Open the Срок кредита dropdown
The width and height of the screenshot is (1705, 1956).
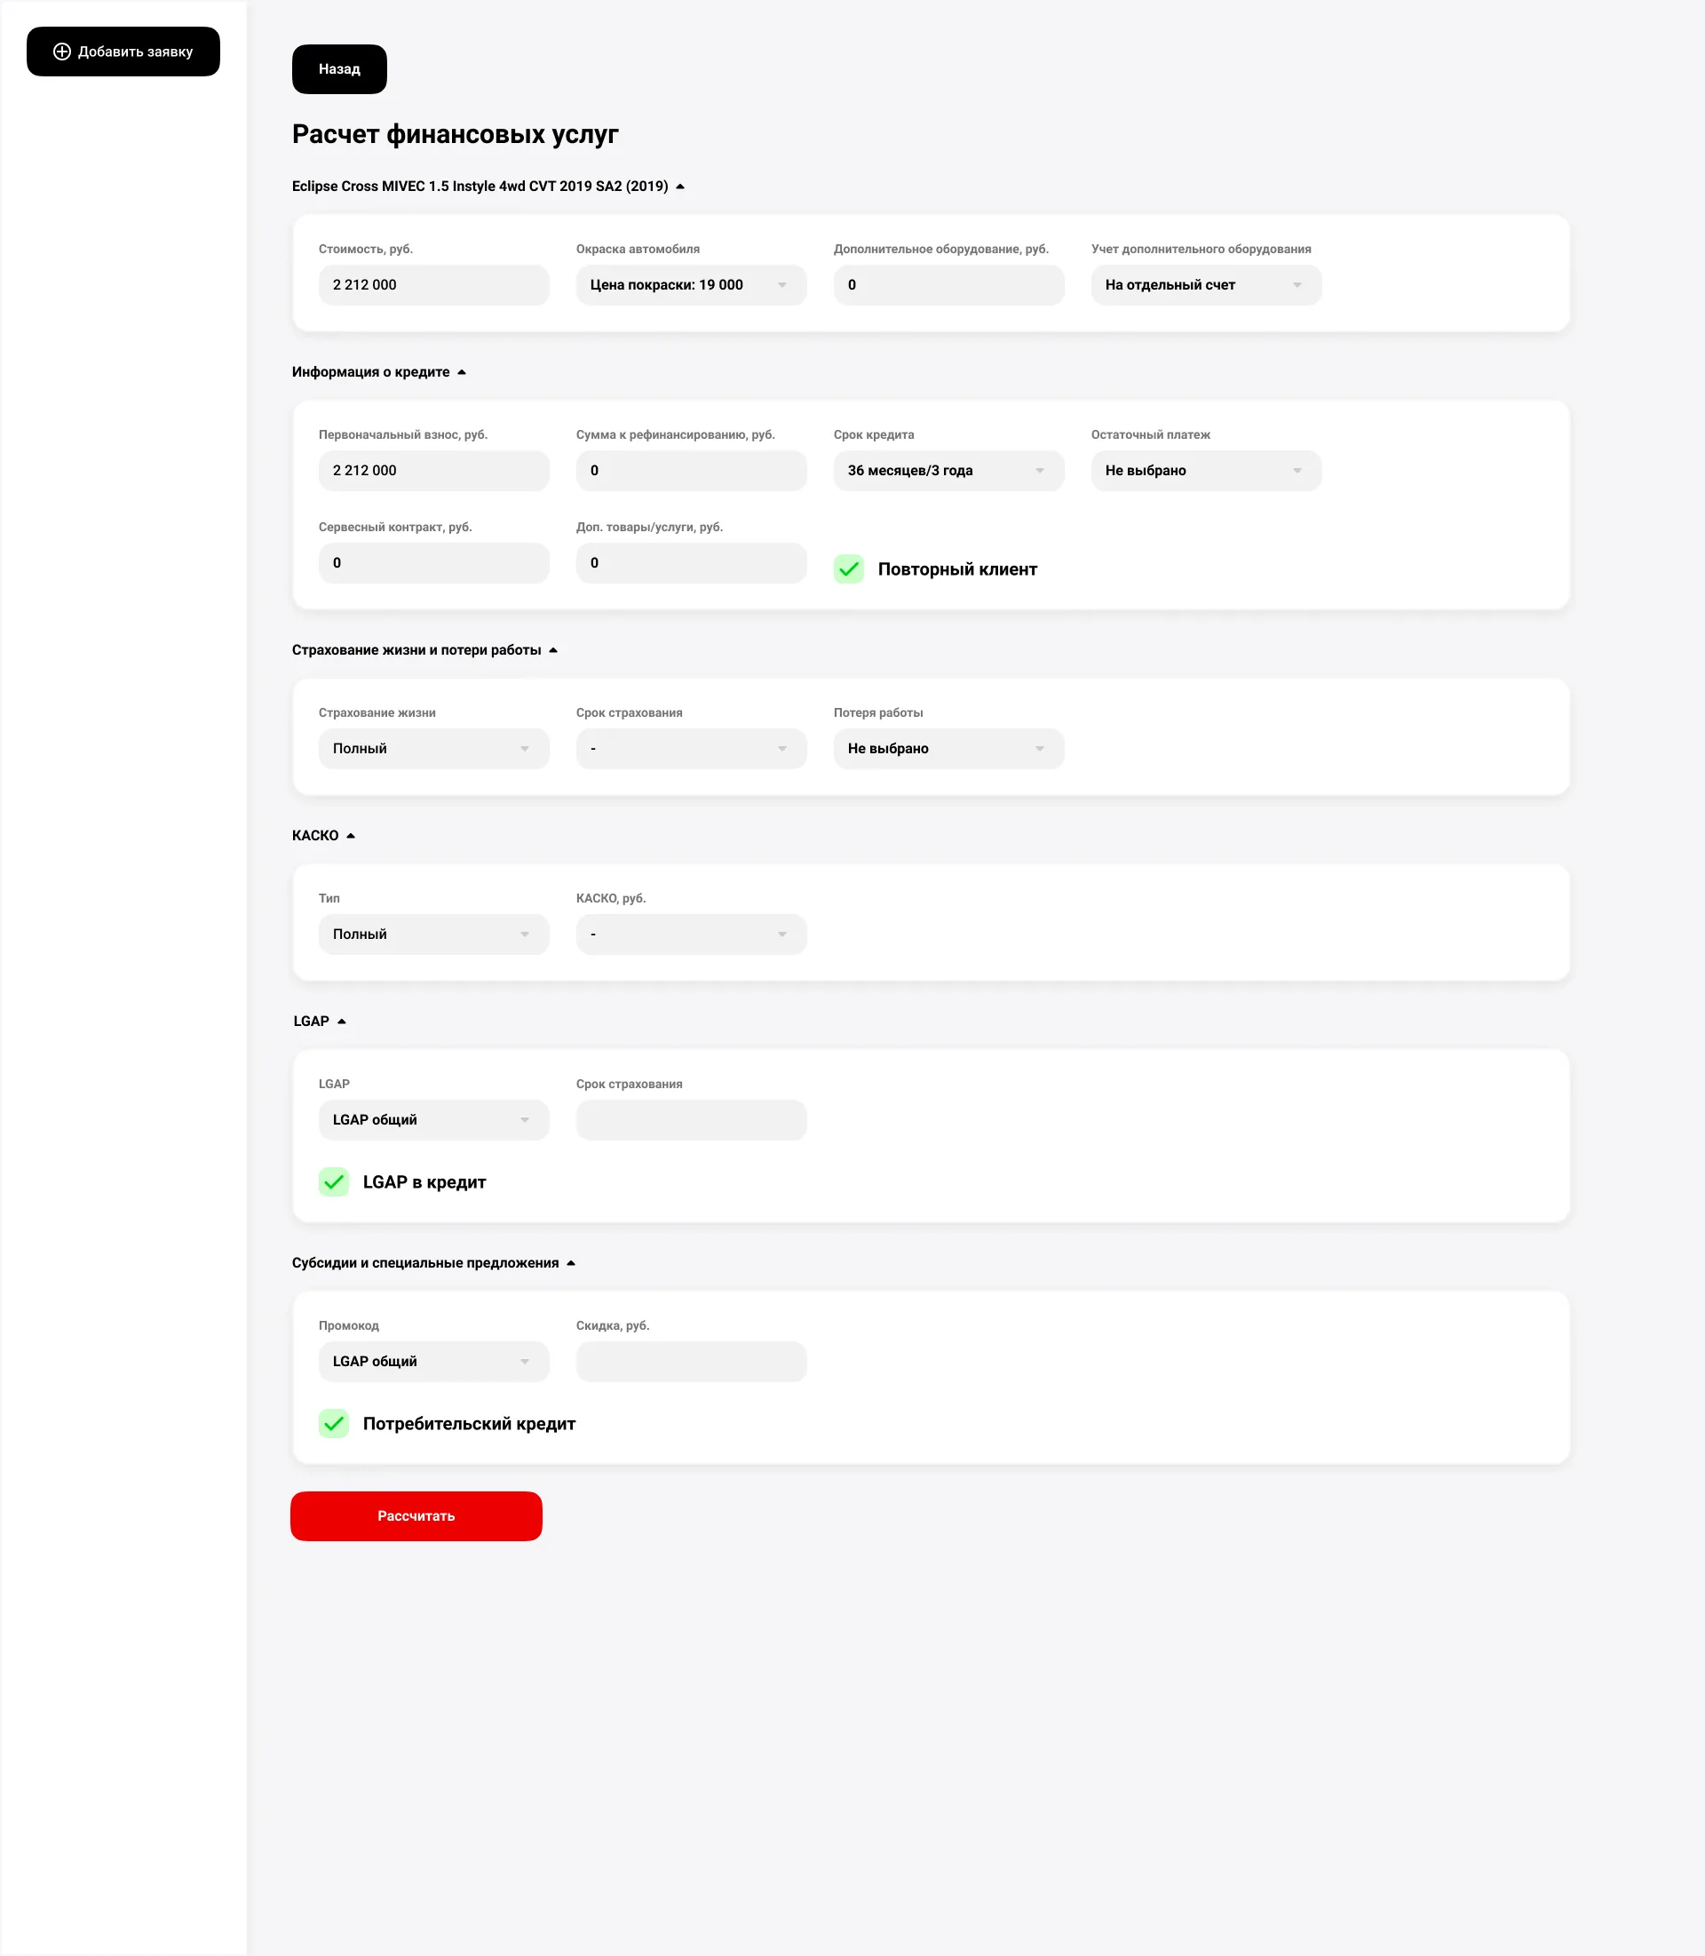[x=948, y=471]
